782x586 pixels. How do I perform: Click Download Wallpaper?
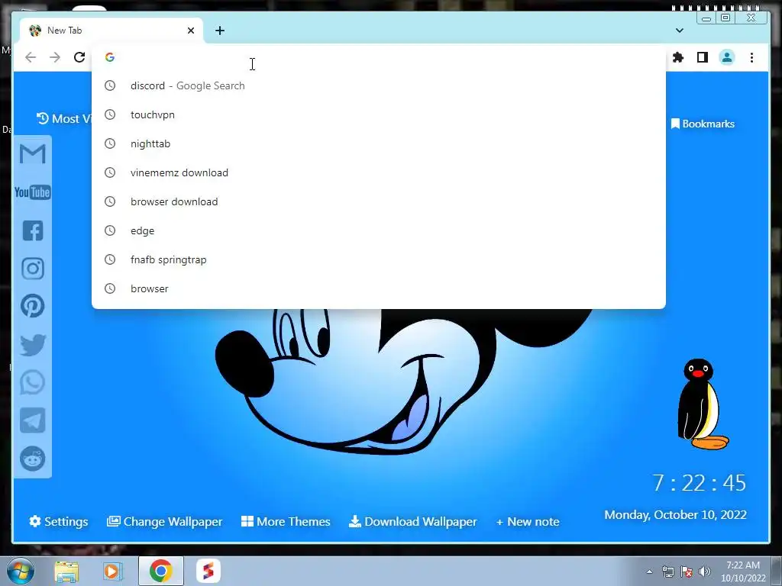coord(413,522)
